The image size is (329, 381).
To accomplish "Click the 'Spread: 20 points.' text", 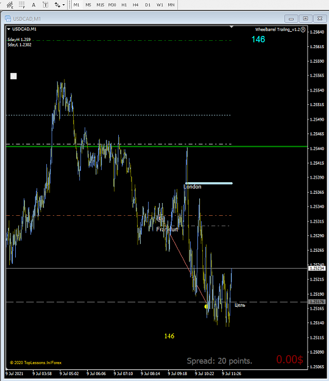I will coord(219,361).
